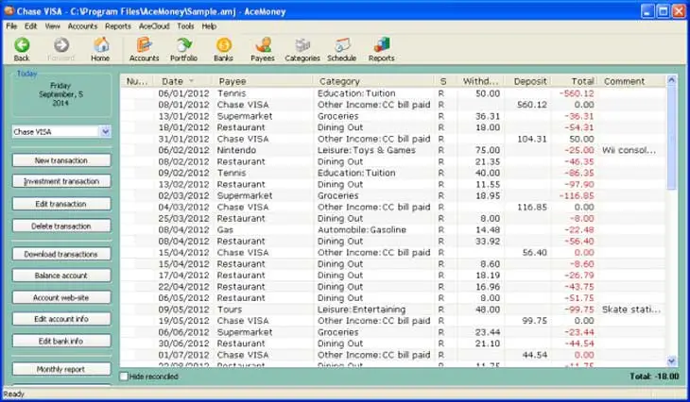Open Accounts from the toolbar
690x402 pixels.
tap(144, 49)
